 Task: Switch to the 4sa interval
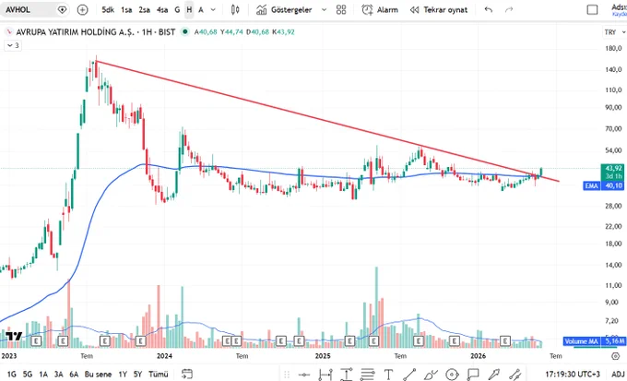(162, 10)
